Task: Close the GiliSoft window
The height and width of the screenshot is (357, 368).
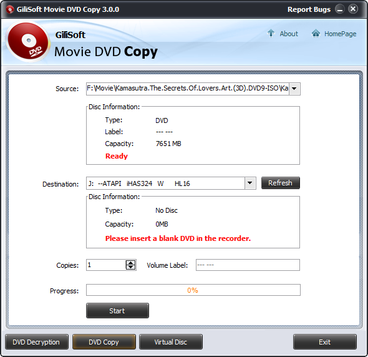Action: coord(353,9)
